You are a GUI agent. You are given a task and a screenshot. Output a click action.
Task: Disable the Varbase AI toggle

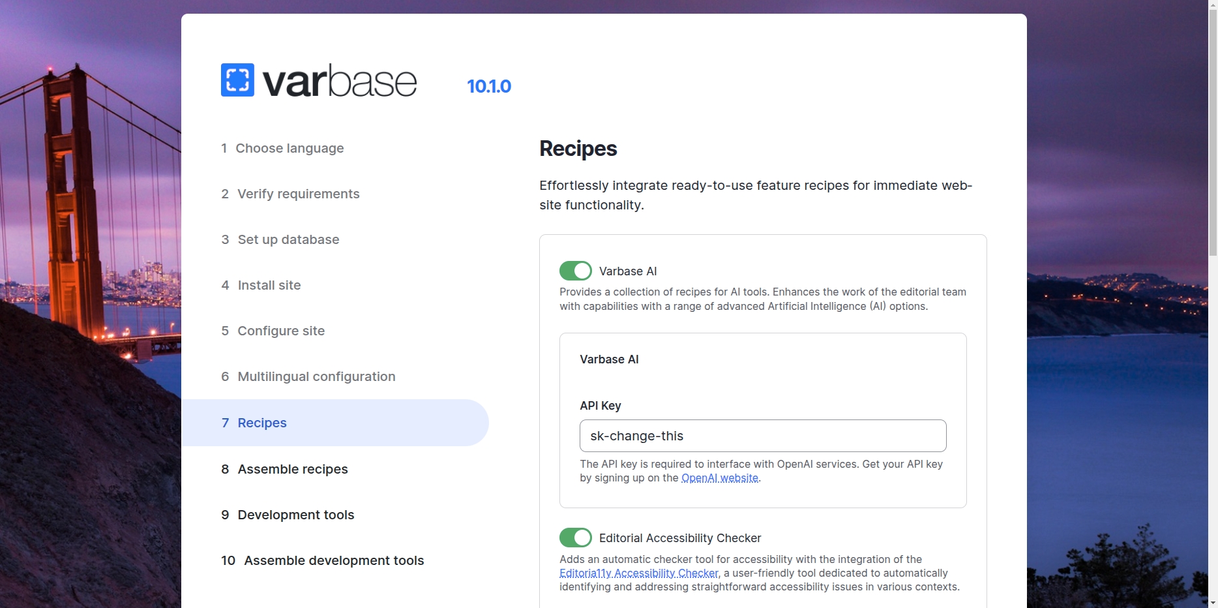pos(575,271)
